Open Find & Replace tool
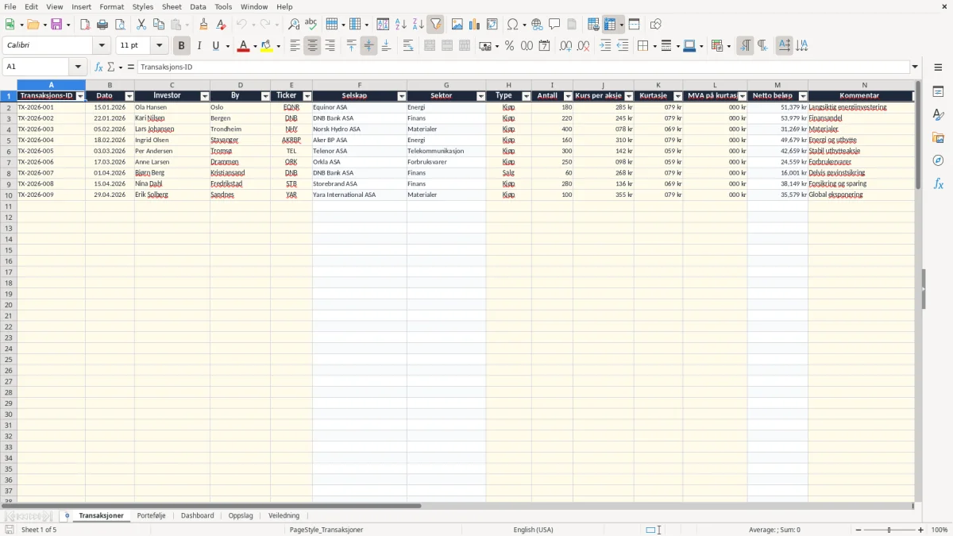The image size is (953, 536). tap(294, 25)
